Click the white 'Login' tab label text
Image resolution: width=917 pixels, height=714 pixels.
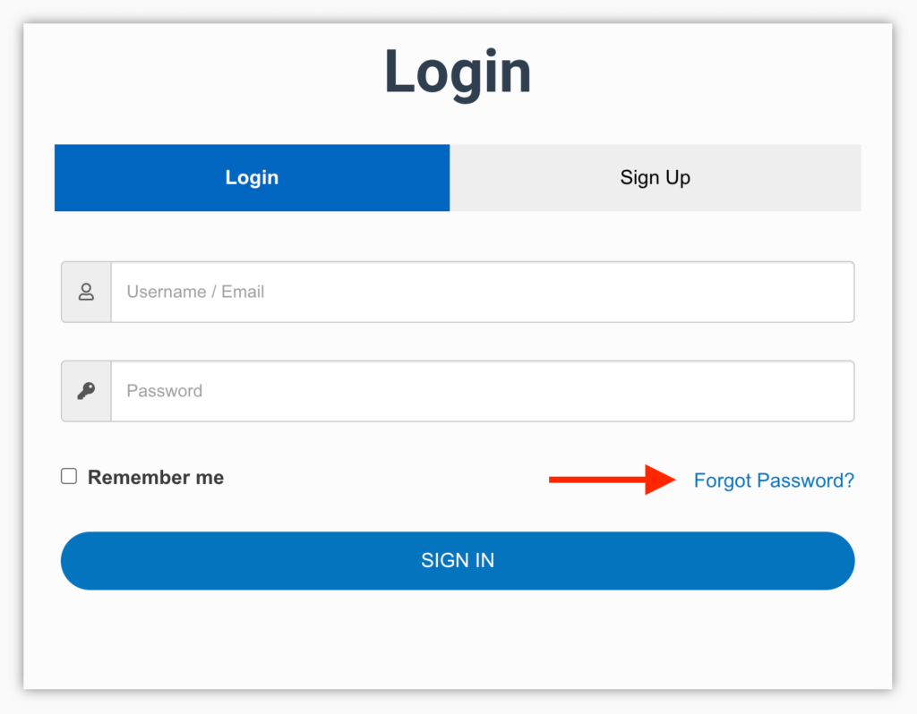pos(252,178)
